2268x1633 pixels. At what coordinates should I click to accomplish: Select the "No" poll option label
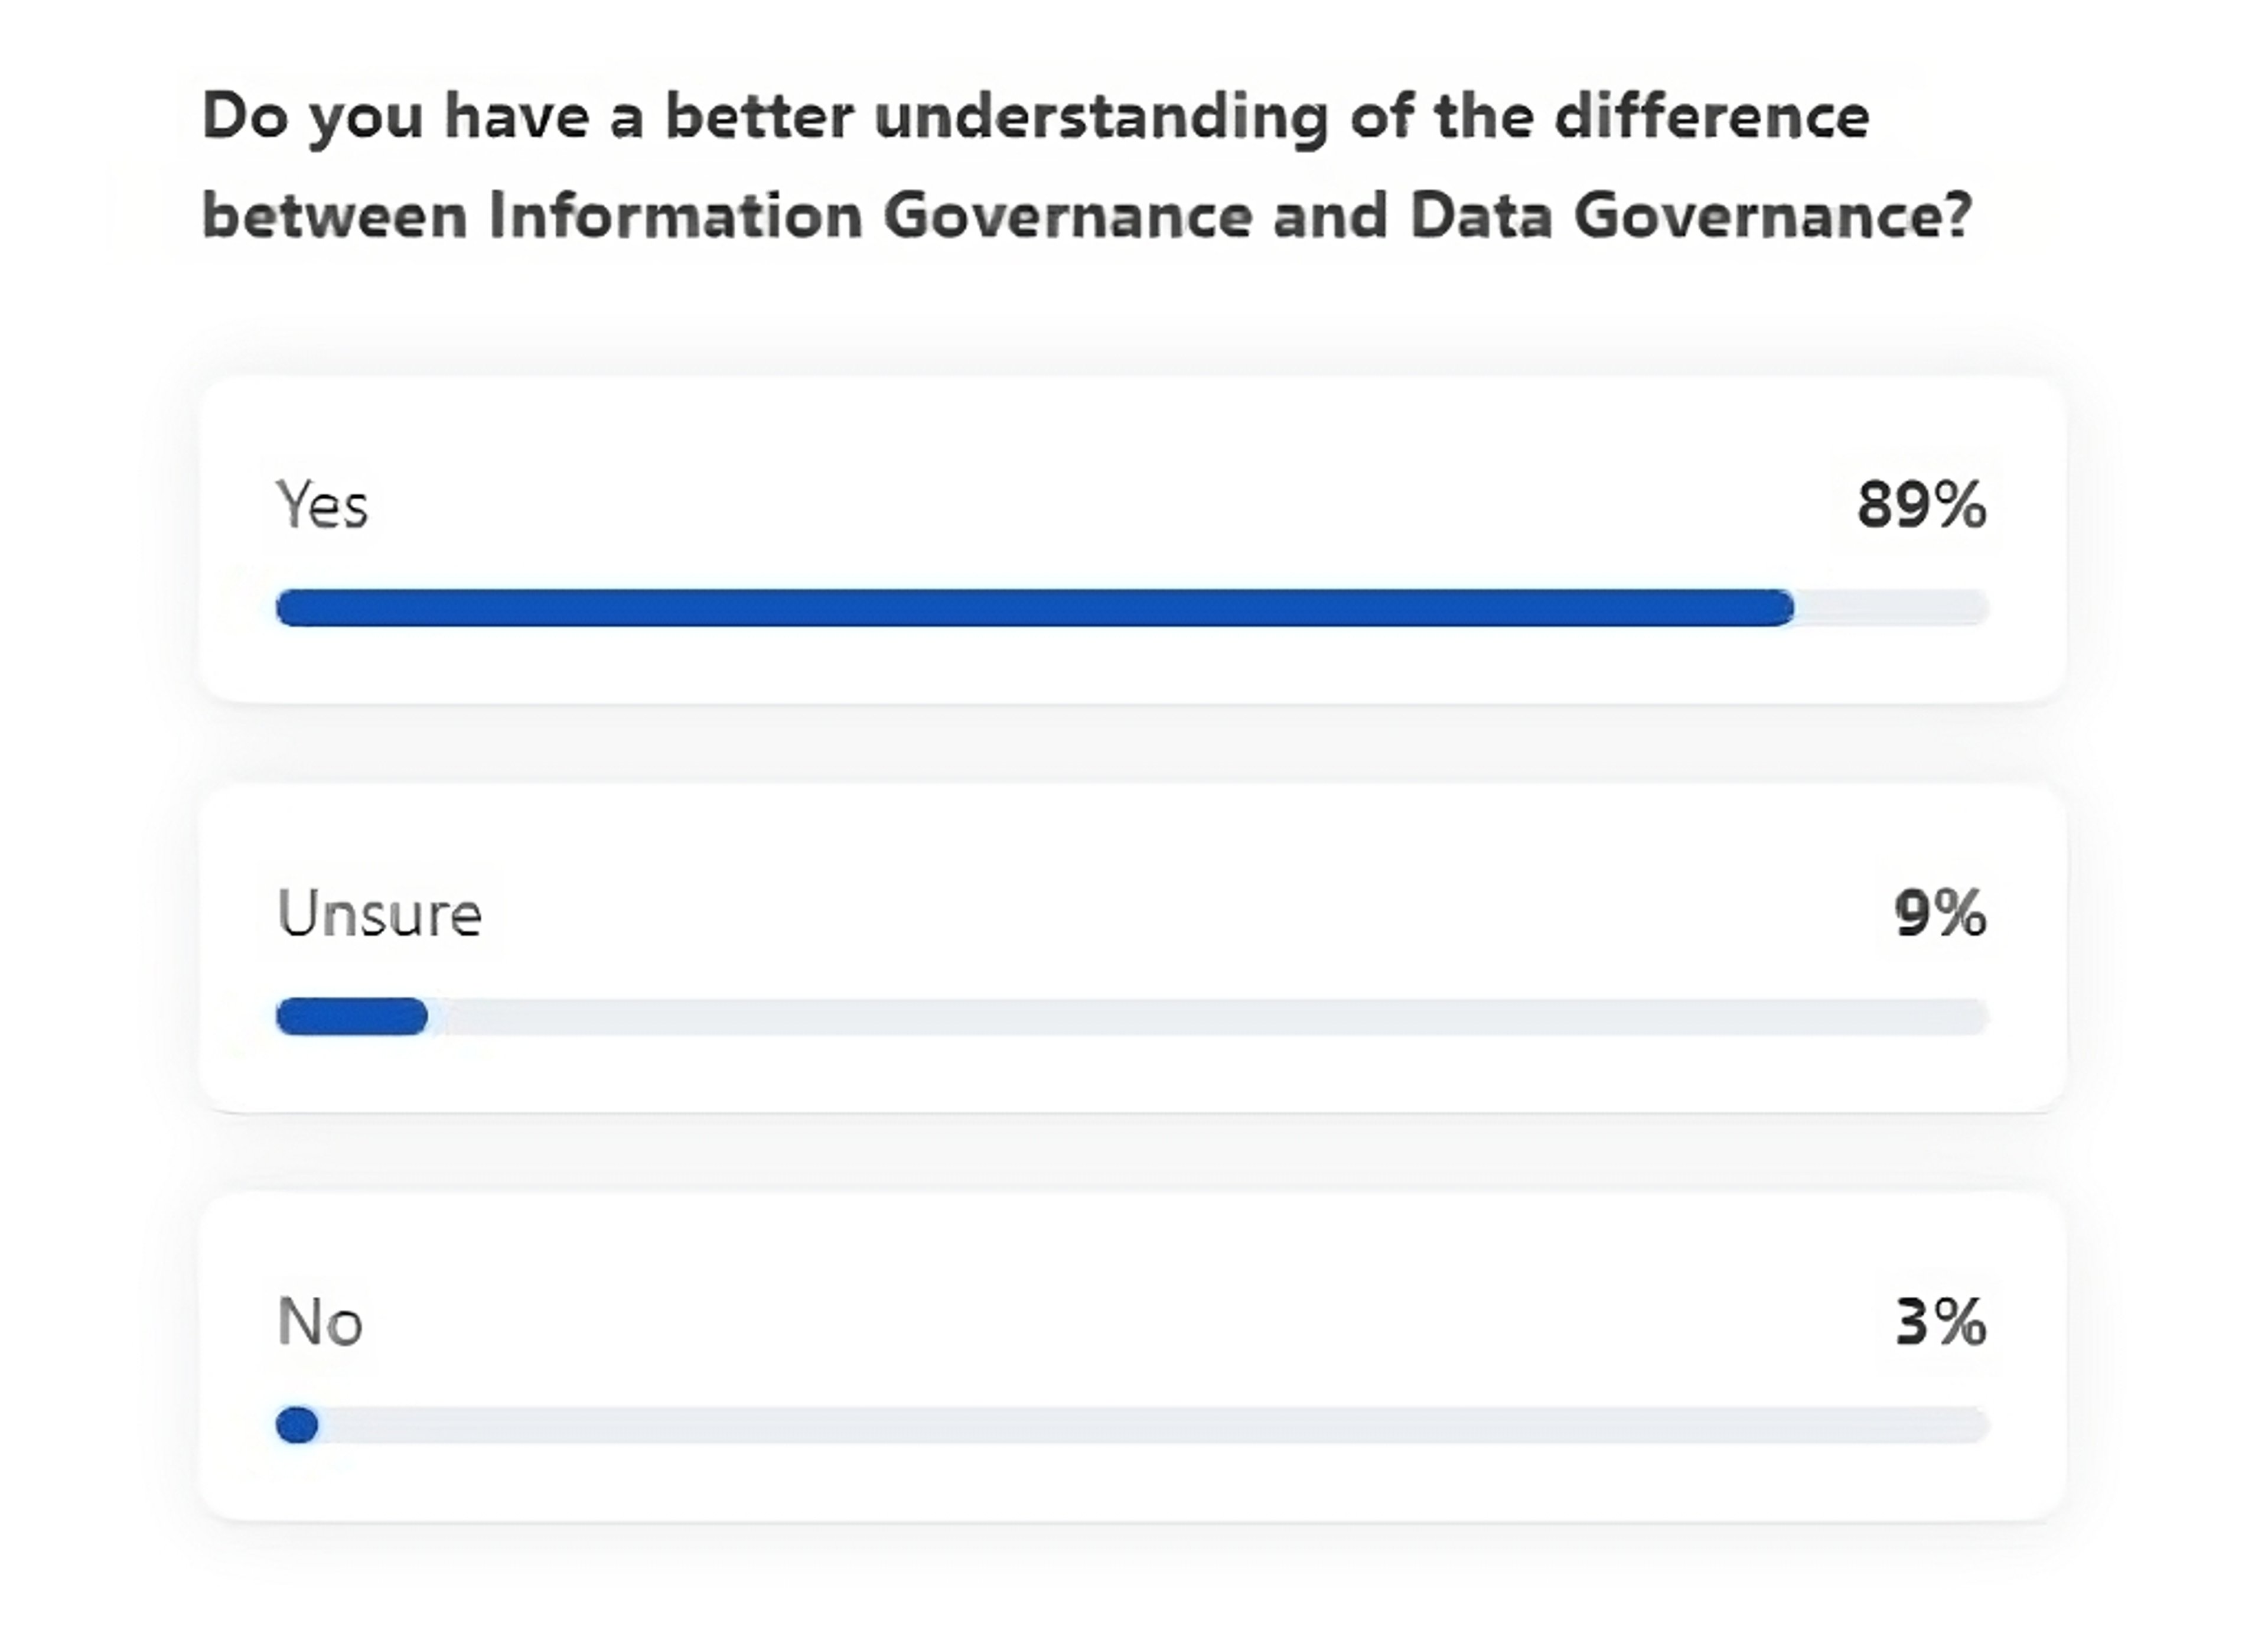[319, 1322]
